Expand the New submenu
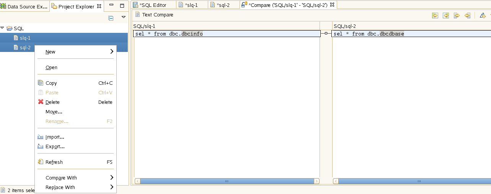Viewport: 491px width, 194px height. (76, 52)
